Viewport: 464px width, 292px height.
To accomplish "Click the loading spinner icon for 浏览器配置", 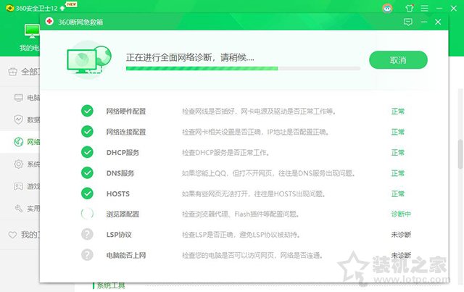I will coord(87,214).
